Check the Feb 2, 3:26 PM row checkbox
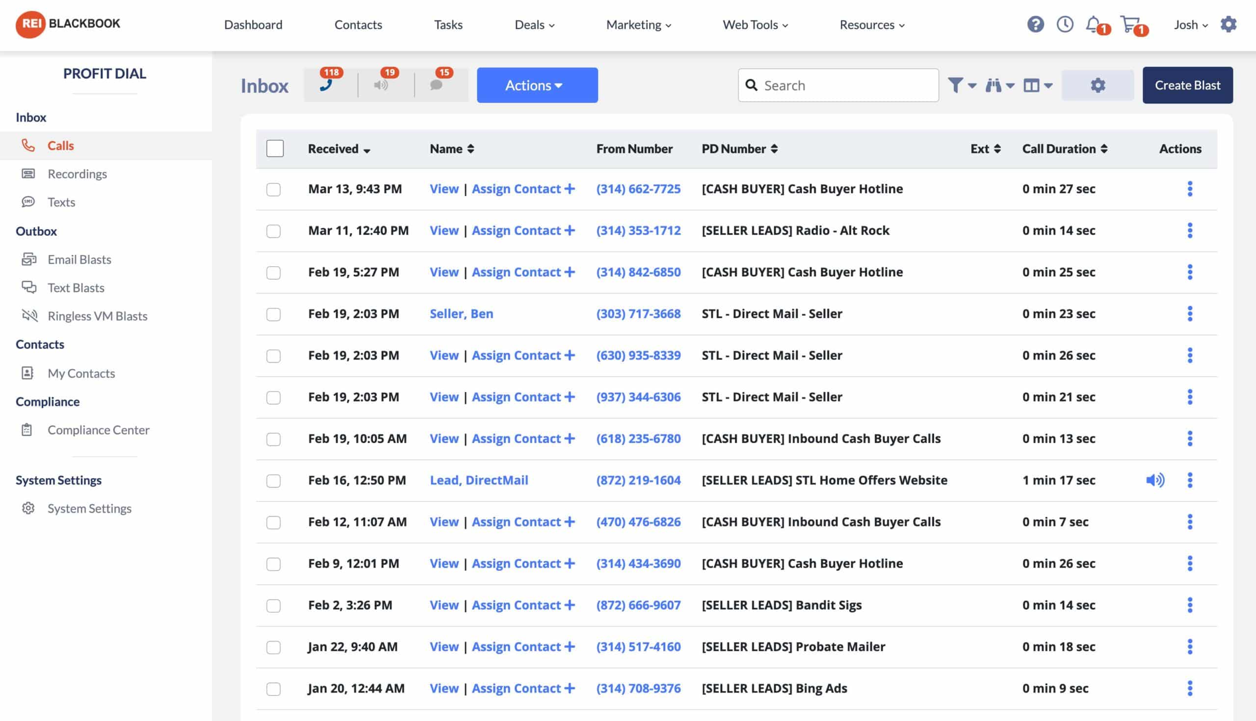Screen dimensions: 1256x721 point(274,605)
